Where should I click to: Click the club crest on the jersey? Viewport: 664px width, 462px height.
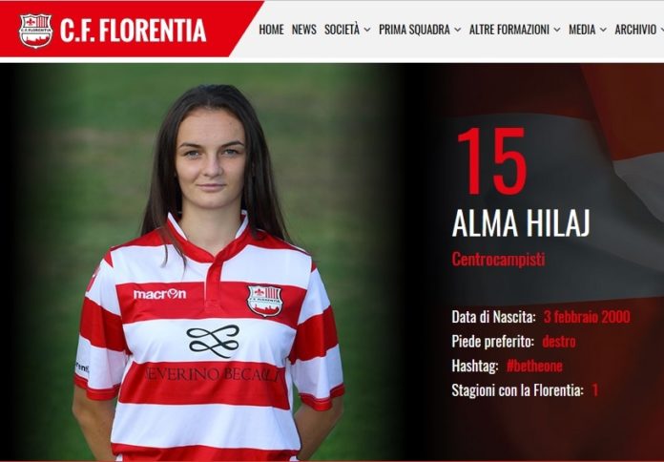264,301
